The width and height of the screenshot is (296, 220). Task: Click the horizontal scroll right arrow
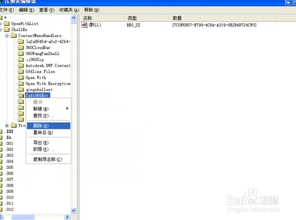67,217
